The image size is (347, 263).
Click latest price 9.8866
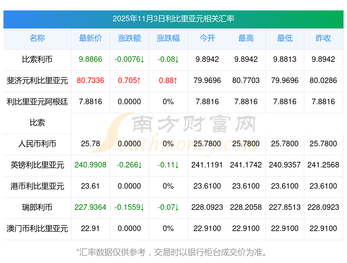coord(91,59)
